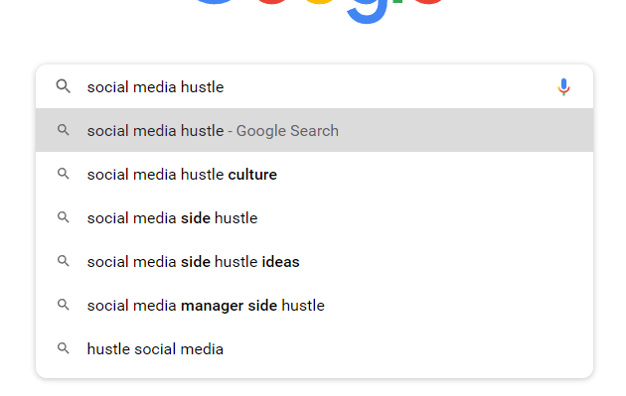Click the gray 'Google Search' label text

point(287,131)
